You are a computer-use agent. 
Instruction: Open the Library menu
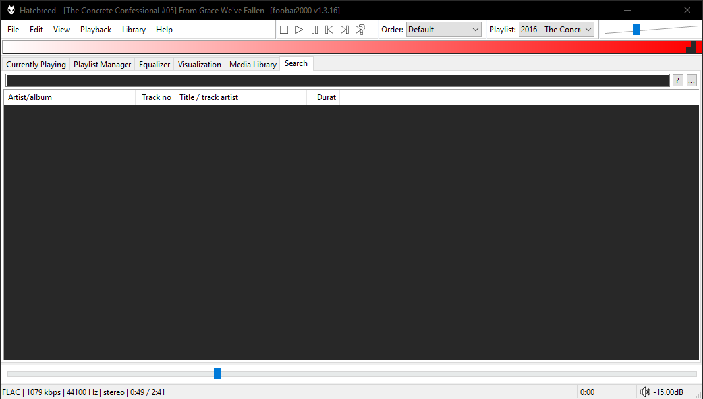[x=134, y=30]
